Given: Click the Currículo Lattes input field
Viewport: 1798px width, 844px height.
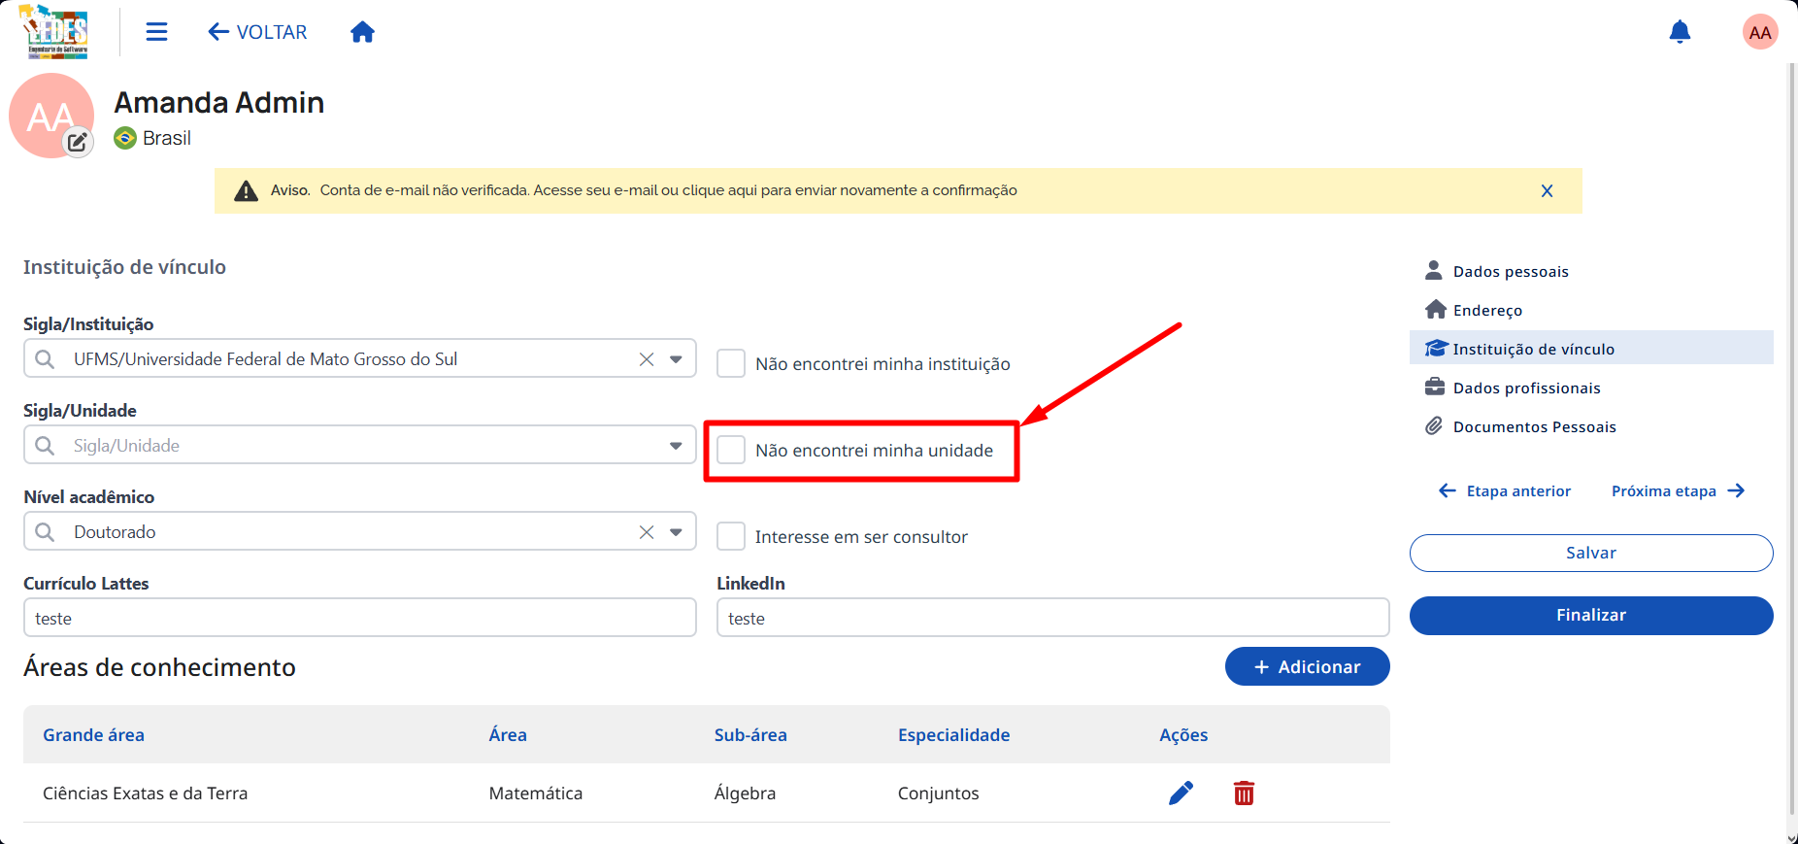Looking at the screenshot, I should (x=360, y=618).
